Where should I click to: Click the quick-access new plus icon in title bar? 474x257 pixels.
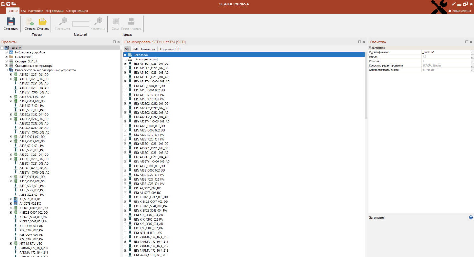click(x=8, y=4)
